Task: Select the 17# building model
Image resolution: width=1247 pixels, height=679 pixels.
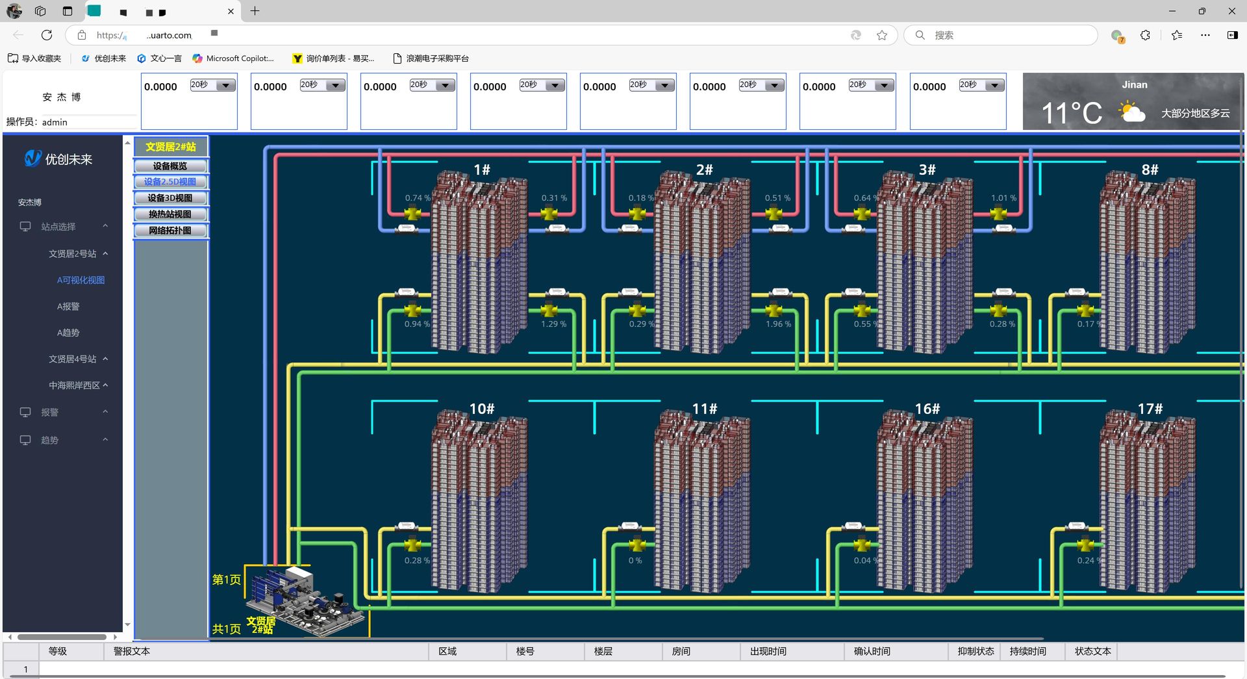Action: pyautogui.click(x=1148, y=500)
